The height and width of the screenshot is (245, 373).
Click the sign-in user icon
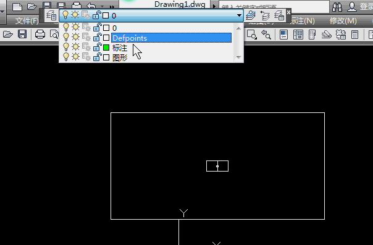point(352,7)
